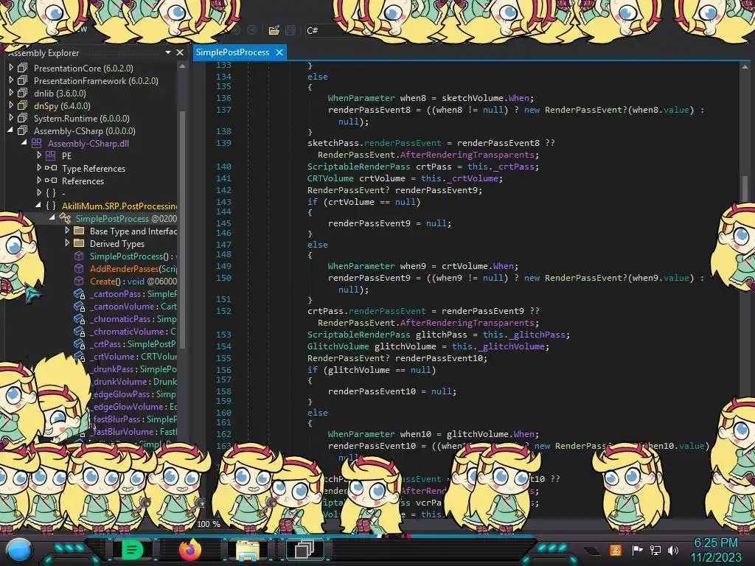Expand the System.Runtime (6.0.0.0) node

11,117
